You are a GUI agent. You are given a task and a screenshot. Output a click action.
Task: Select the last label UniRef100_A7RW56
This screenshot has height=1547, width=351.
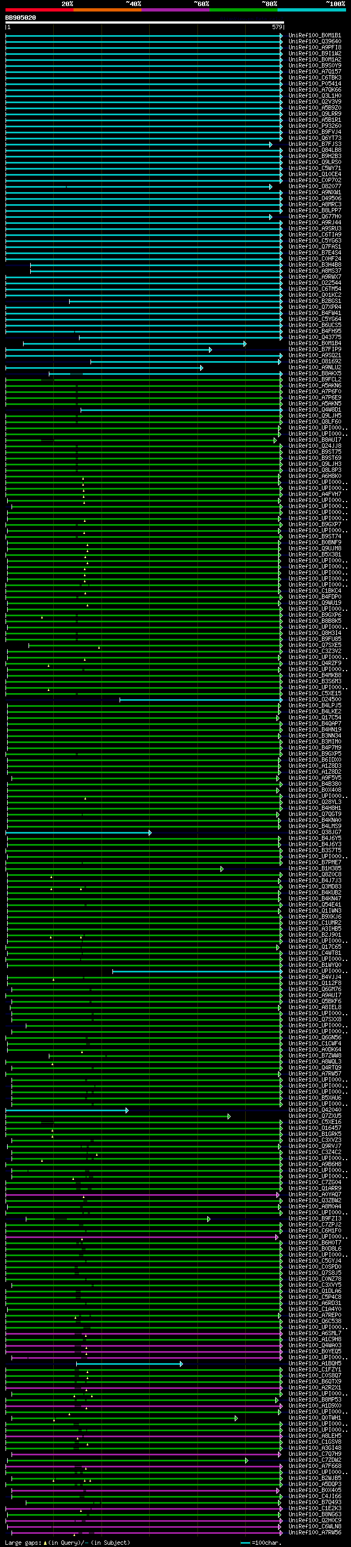point(315,1533)
